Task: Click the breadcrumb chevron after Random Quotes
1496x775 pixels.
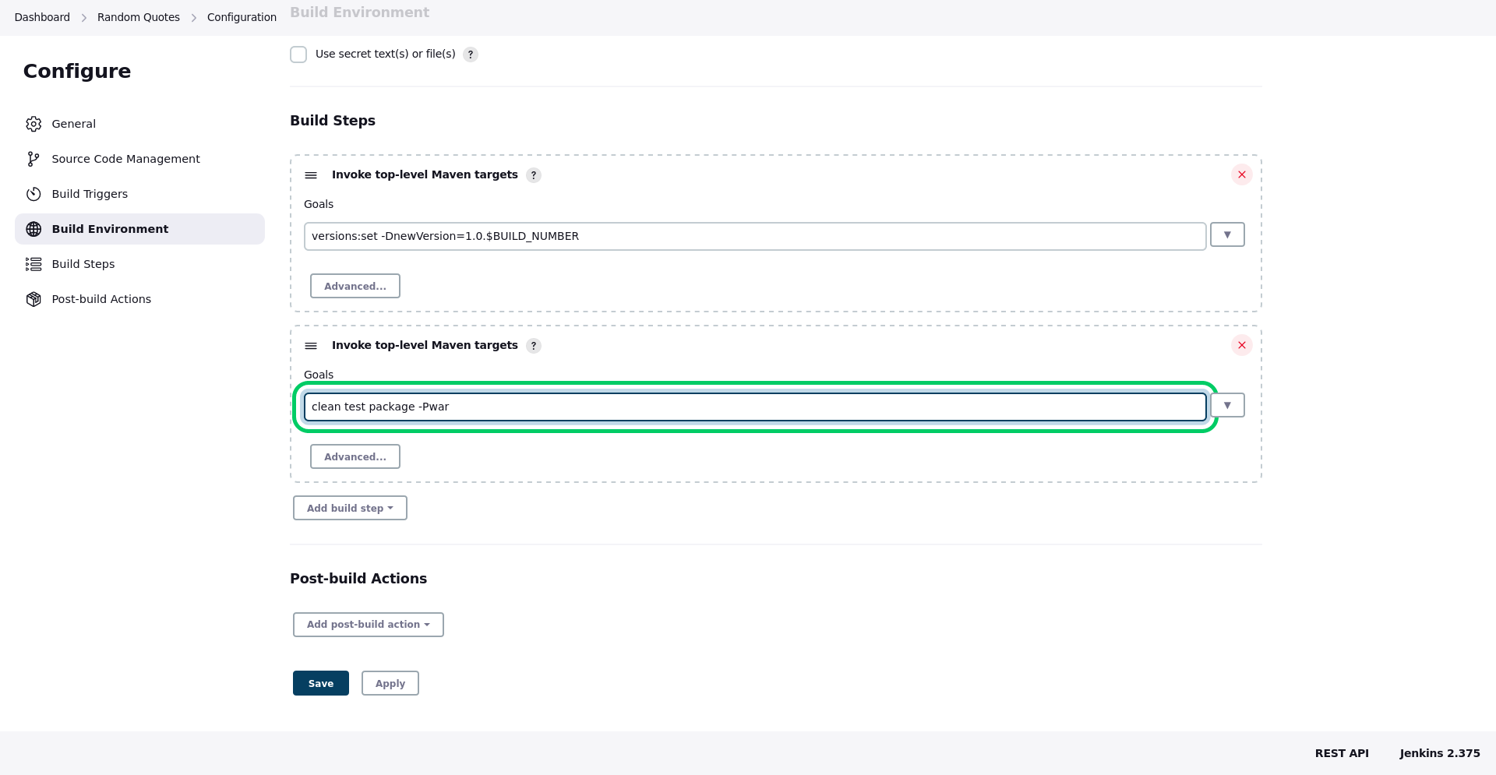Action: click(x=194, y=18)
